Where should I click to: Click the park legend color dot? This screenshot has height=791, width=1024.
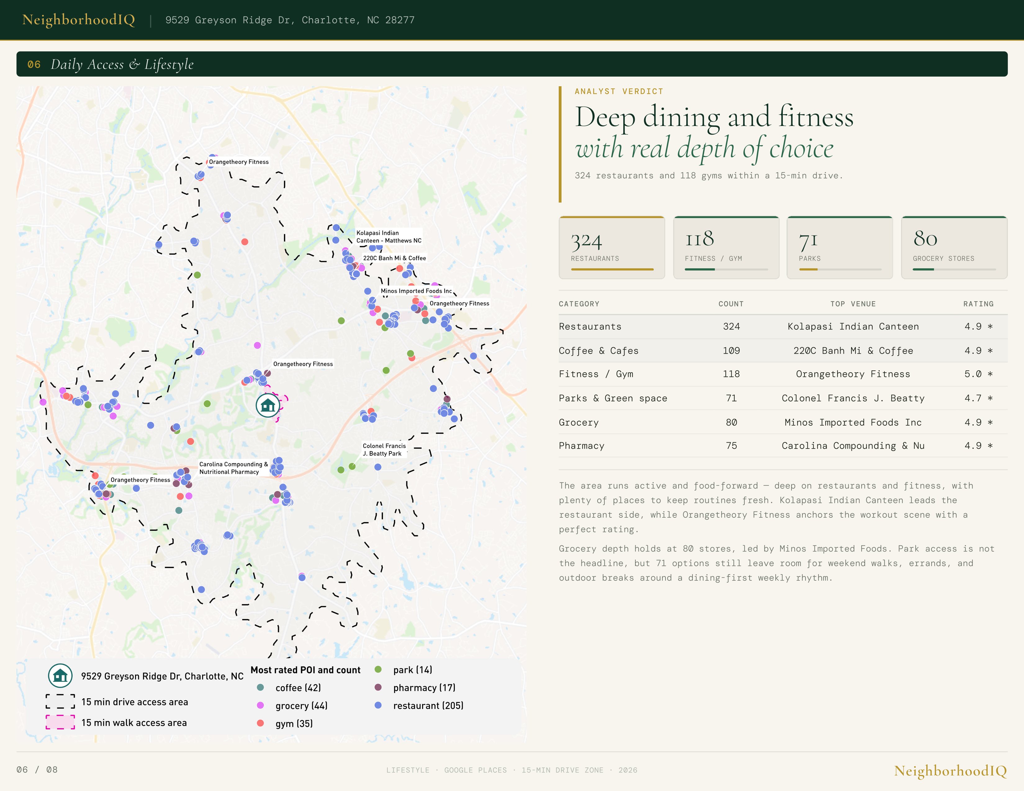pos(378,670)
